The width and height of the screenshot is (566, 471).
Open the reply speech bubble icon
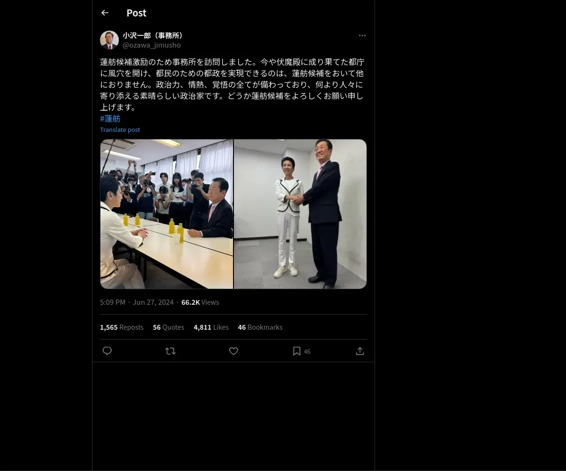click(x=107, y=351)
